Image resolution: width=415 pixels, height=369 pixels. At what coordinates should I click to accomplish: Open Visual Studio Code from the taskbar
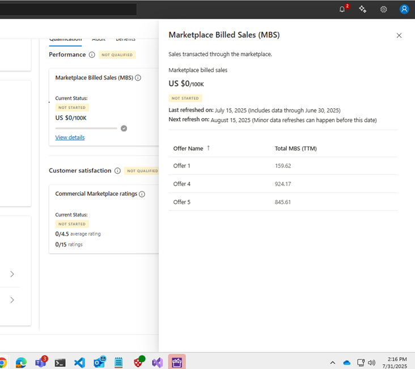(80, 363)
